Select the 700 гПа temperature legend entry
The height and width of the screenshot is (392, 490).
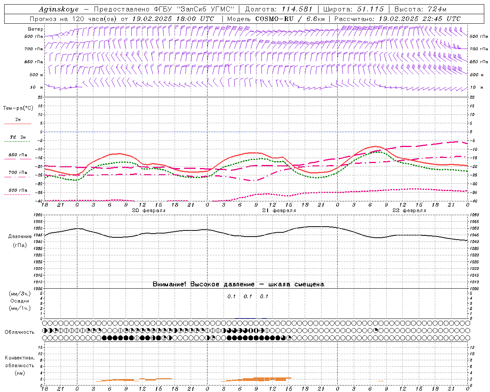tap(18, 172)
